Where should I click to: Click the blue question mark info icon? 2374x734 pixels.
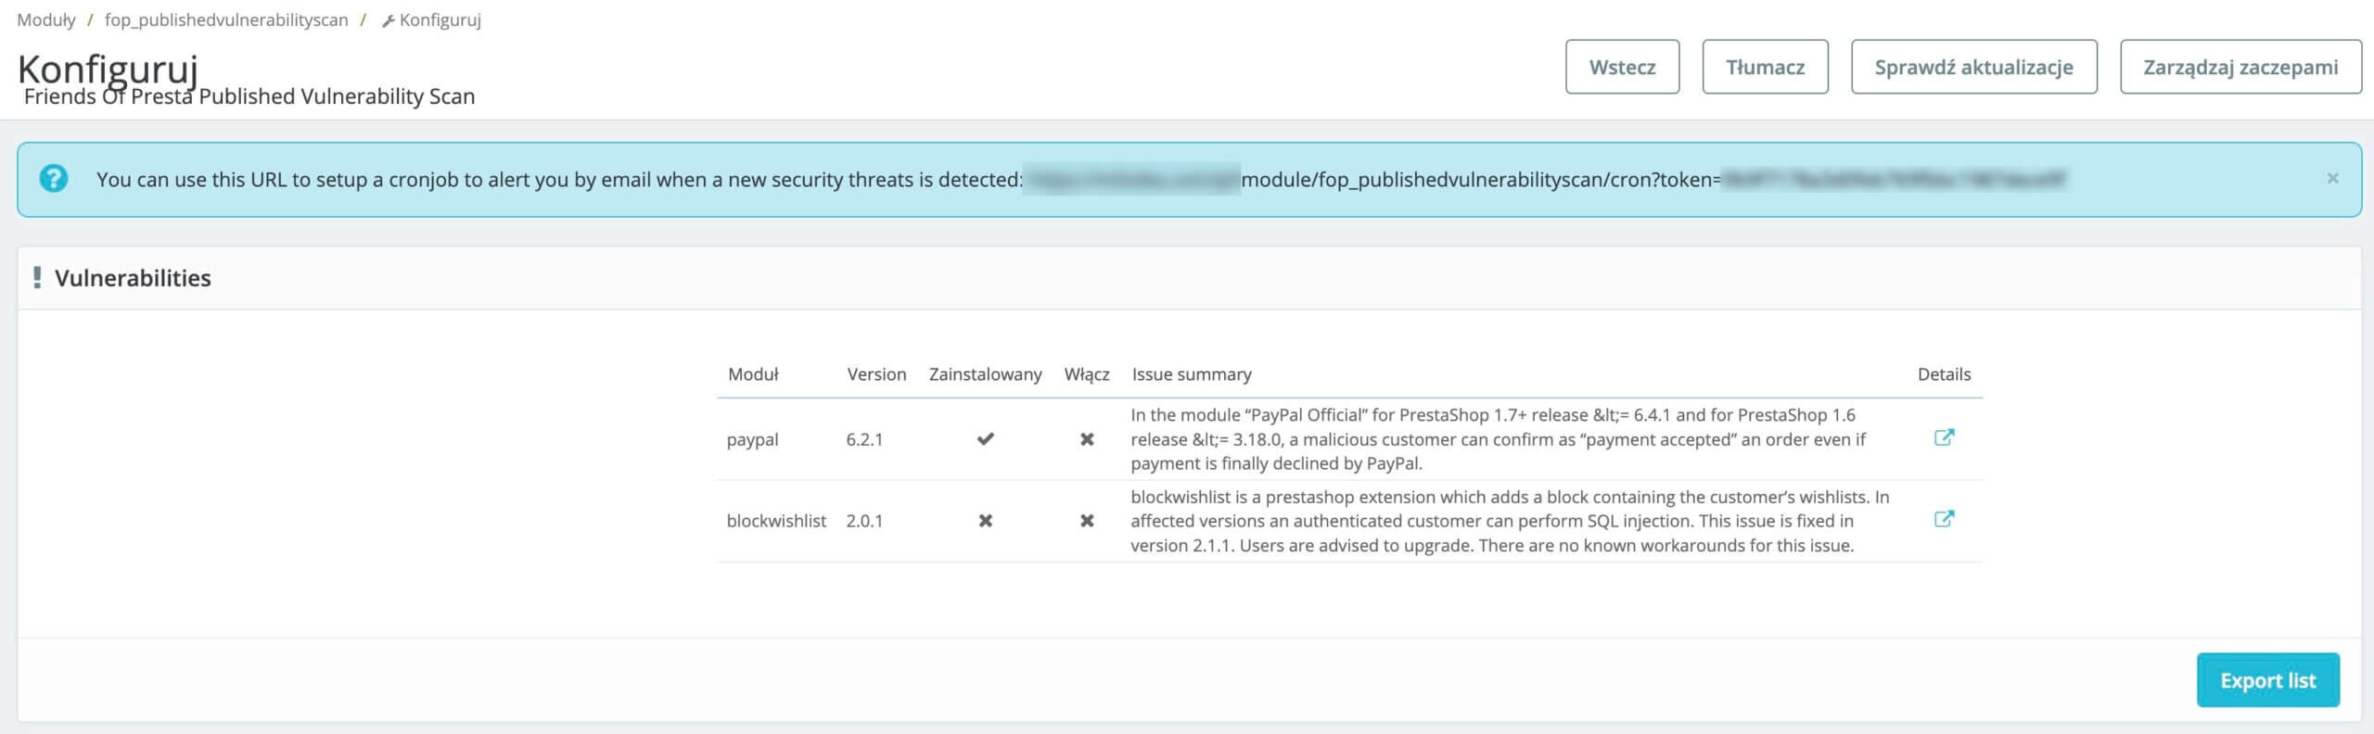54,179
